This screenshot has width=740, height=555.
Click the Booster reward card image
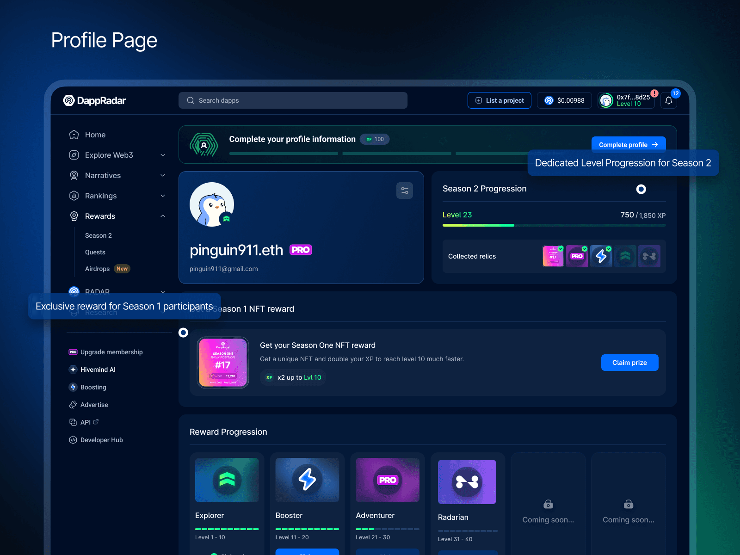(307, 480)
